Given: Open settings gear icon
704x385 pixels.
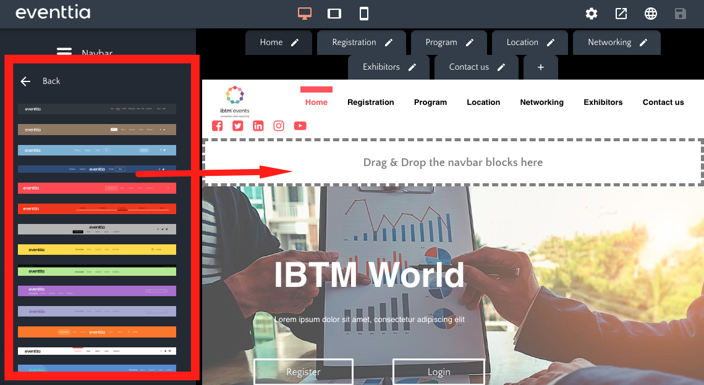Looking at the screenshot, I should tap(592, 14).
